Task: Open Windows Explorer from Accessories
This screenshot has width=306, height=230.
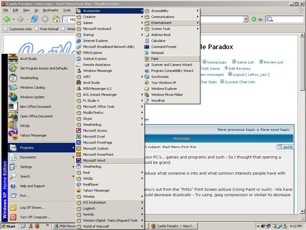Action: [x=172, y=89]
